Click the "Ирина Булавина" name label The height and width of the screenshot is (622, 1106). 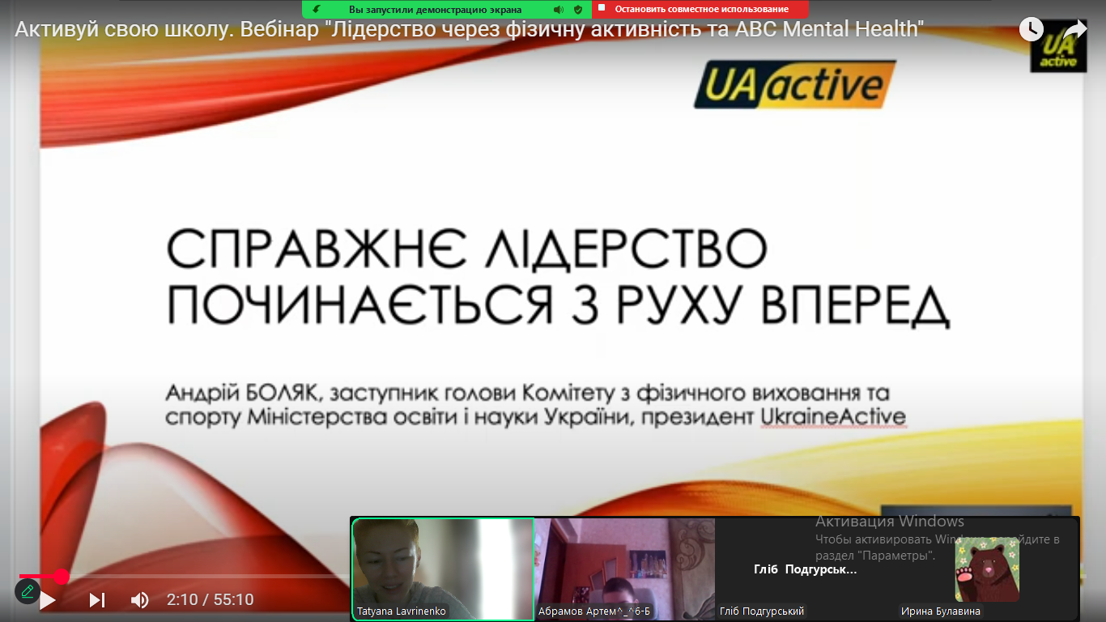click(x=941, y=611)
